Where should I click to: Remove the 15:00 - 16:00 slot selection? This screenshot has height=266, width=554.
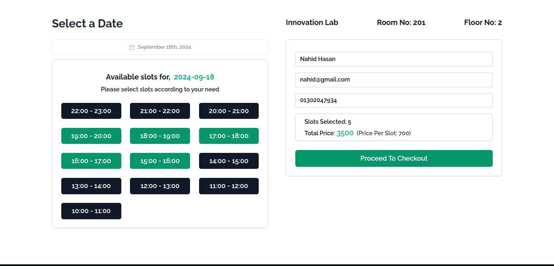click(x=160, y=161)
